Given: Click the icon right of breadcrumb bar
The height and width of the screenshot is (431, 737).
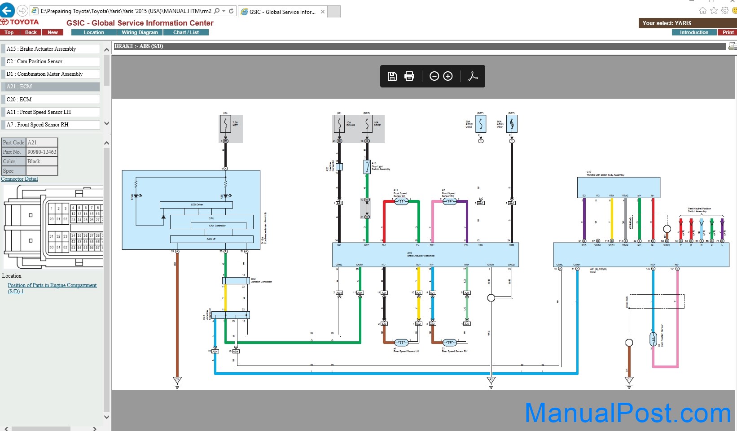Looking at the screenshot, I should tap(732, 46).
